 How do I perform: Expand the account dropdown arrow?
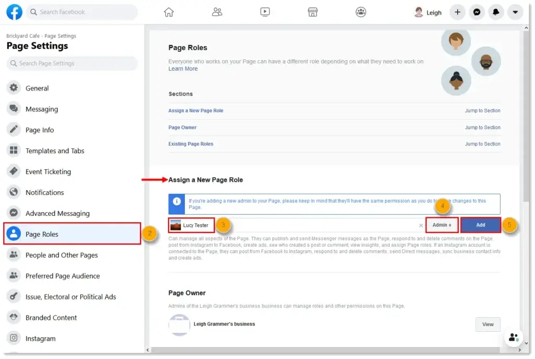tap(515, 13)
